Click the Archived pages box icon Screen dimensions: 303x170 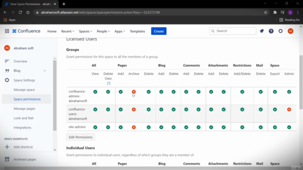(7, 159)
